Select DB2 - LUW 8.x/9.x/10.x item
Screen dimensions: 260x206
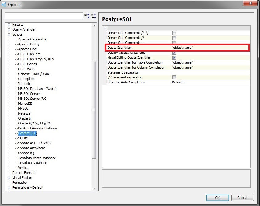(36, 59)
